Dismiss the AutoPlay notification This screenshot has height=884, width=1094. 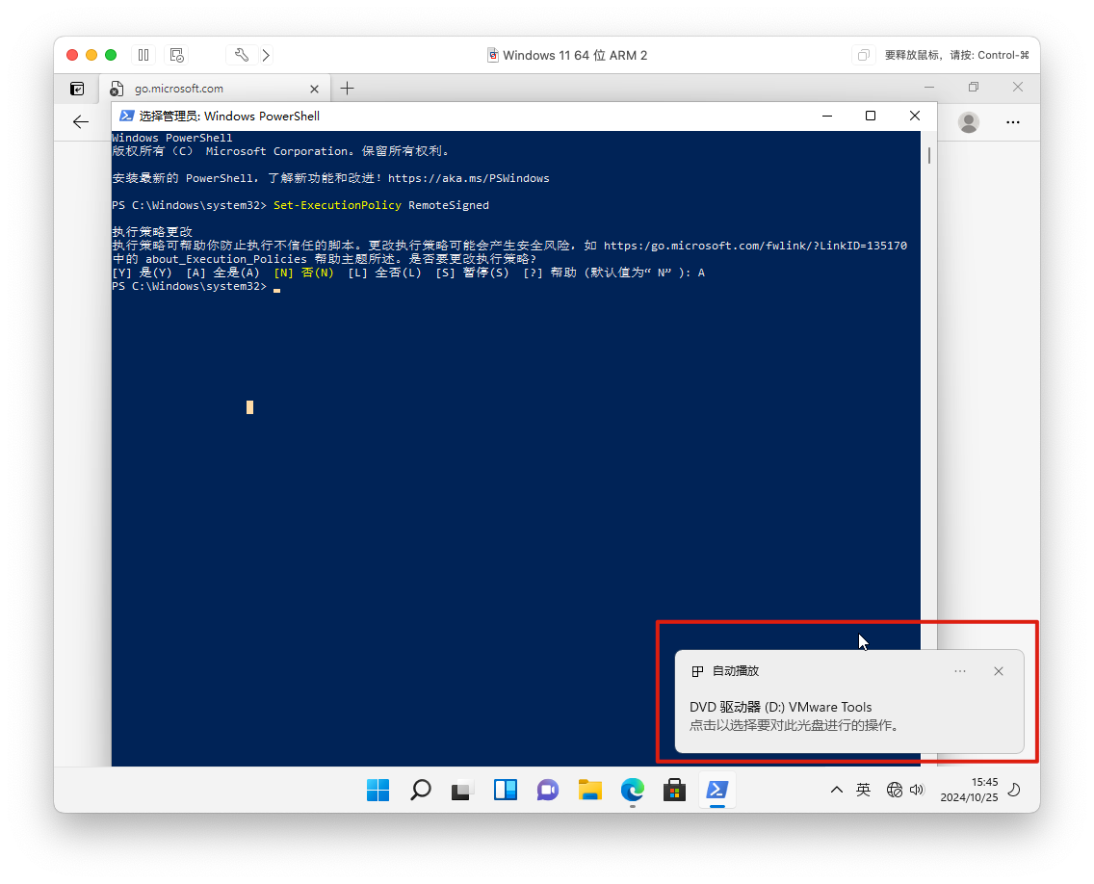999,671
